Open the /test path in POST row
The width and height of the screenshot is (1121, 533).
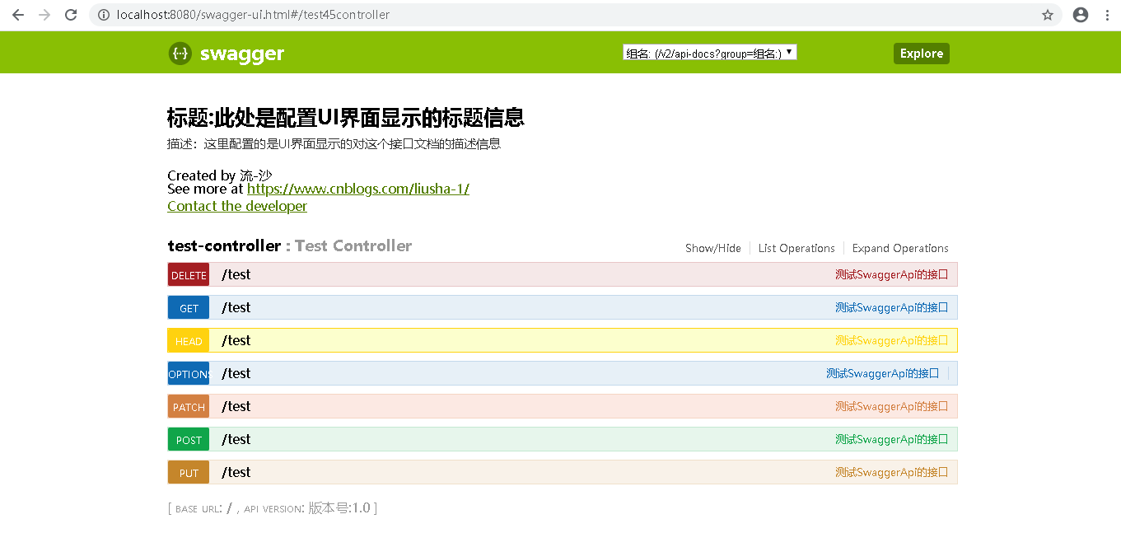point(236,439)
